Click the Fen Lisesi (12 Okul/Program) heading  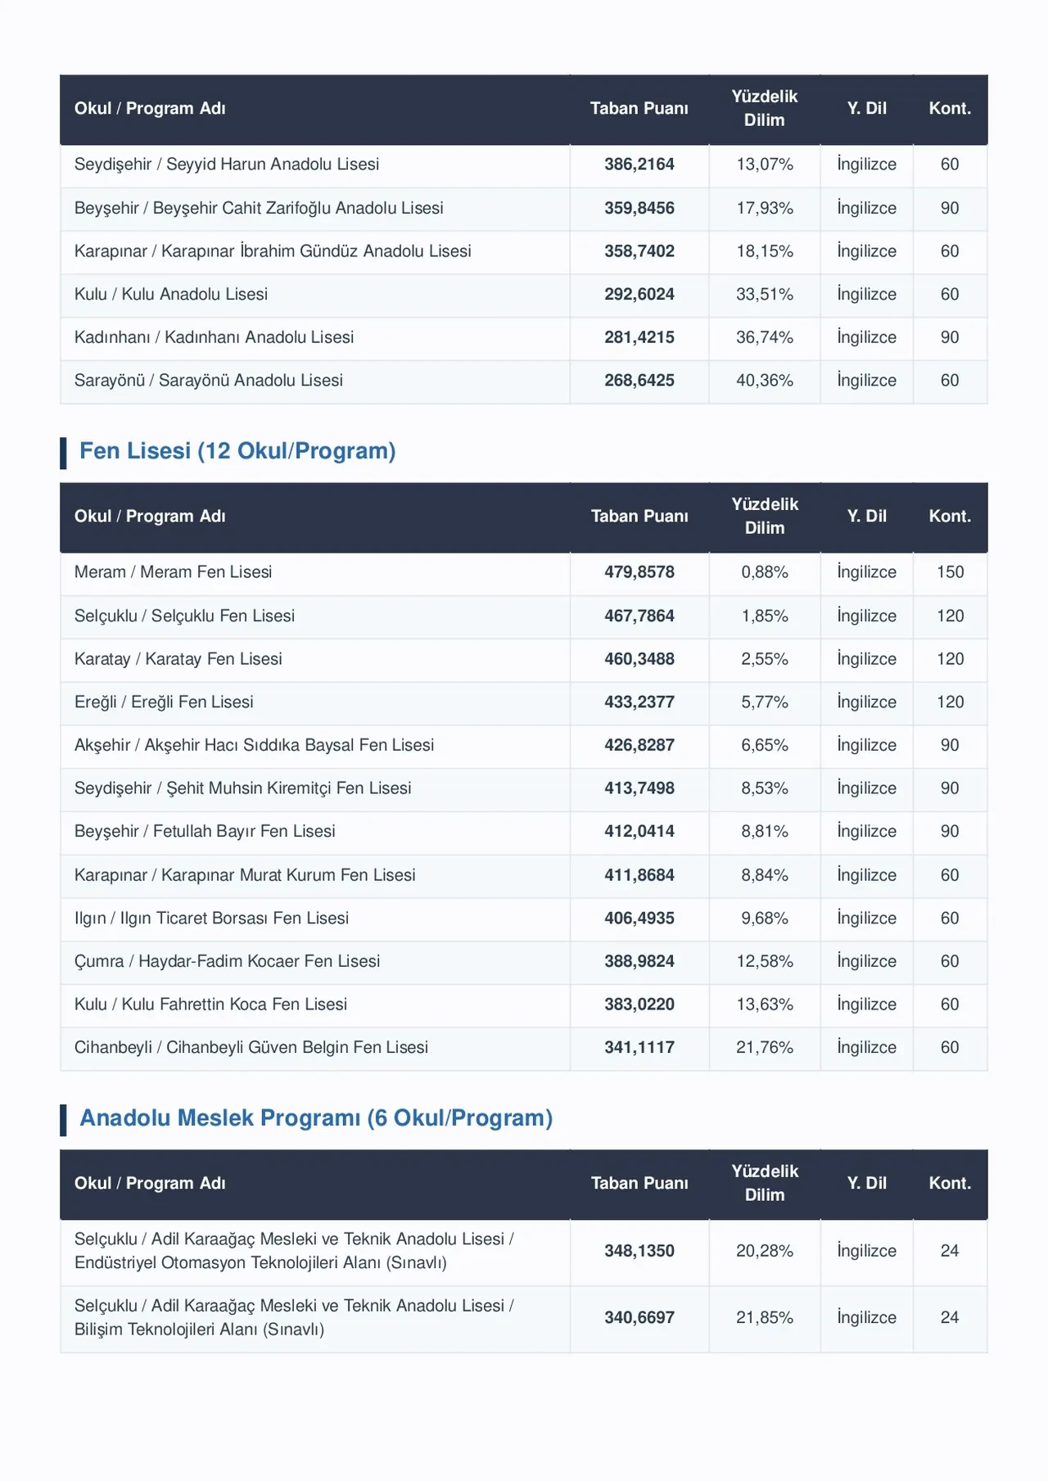(237, 451)
